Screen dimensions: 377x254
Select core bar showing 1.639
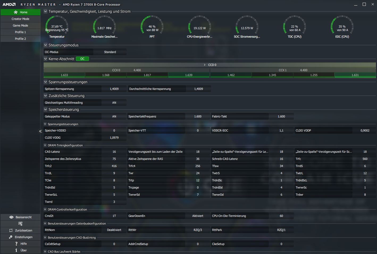click(x=189, y=75)
